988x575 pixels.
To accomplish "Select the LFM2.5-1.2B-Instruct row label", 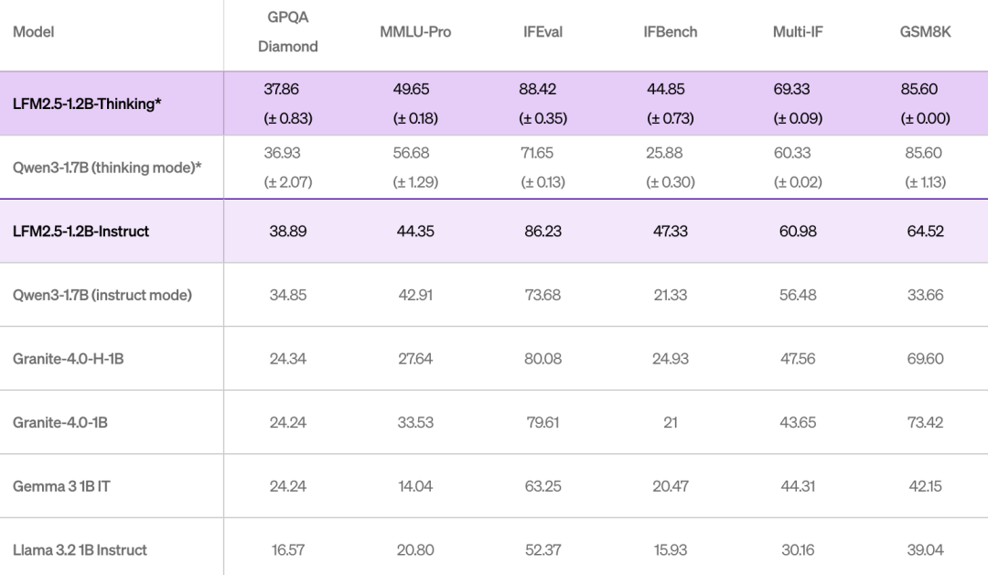I will click(x=81, y=232).
